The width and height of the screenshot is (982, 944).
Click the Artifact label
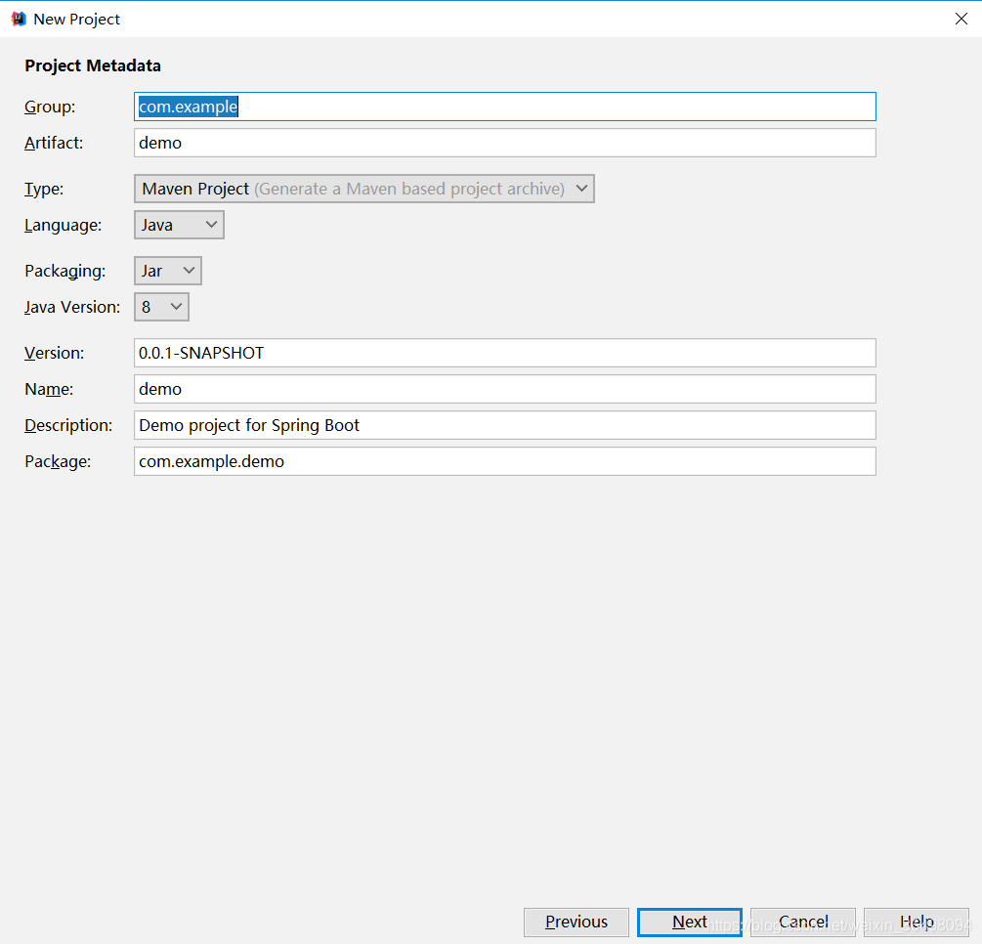[x=54, y=143]
